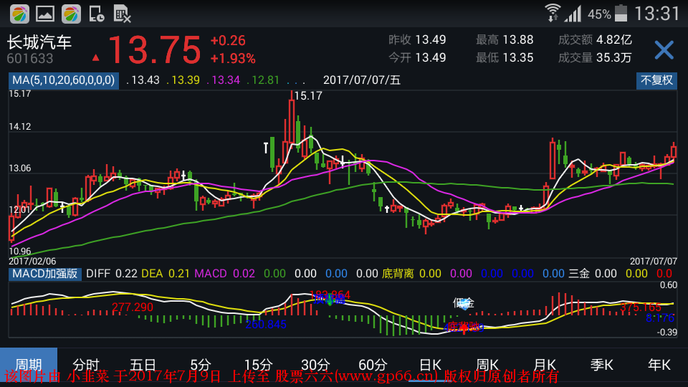Tap the third colorful app notification icon
Screen dimensions: 688x387
point(71,14)
